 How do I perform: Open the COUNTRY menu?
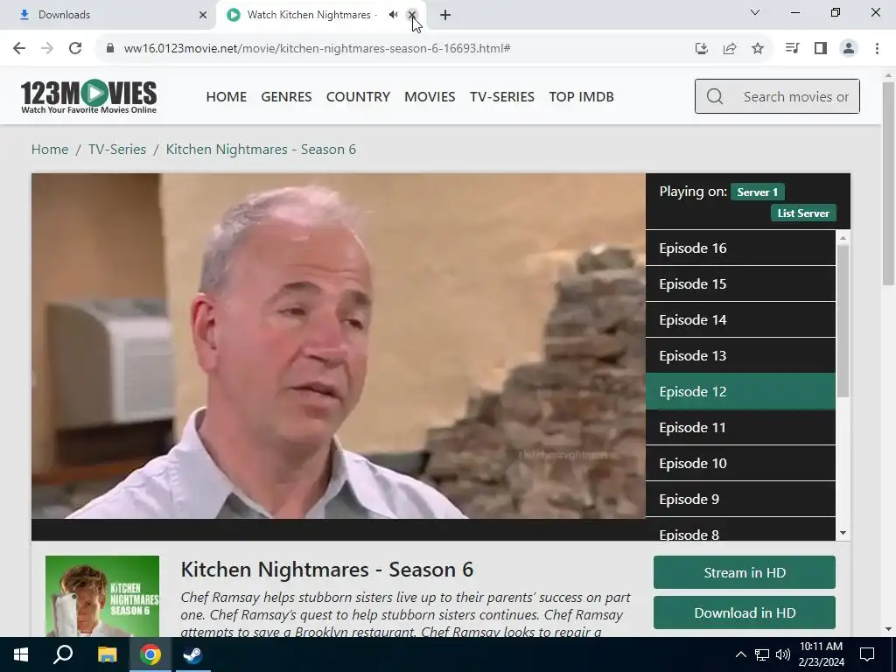(358, 96)
